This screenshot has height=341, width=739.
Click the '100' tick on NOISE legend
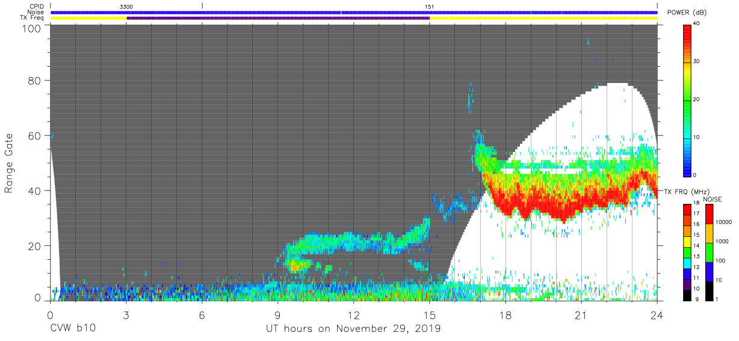point(720,260)
